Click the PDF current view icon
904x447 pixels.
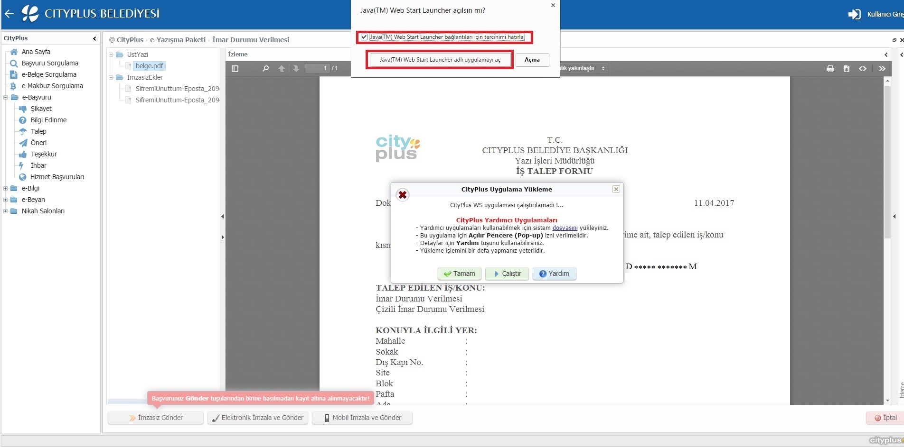click(x=863, y=69)
